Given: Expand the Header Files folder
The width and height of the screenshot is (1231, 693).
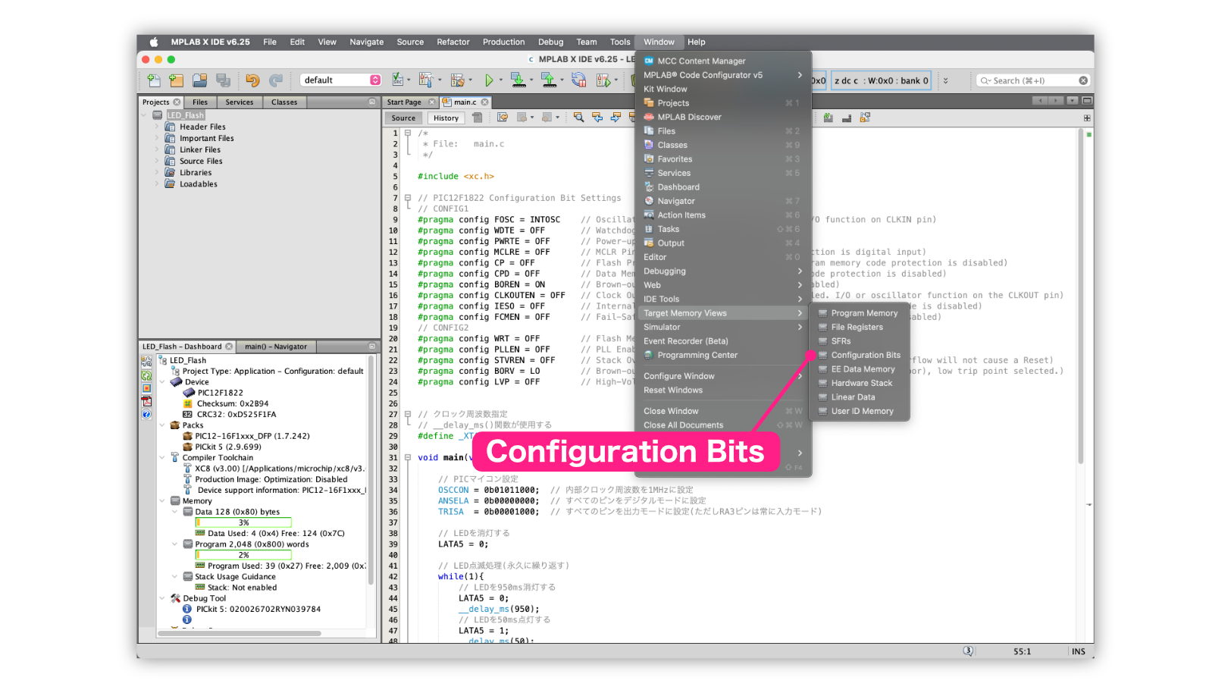Looking at the screenshot, I should (x=158, y=127).
